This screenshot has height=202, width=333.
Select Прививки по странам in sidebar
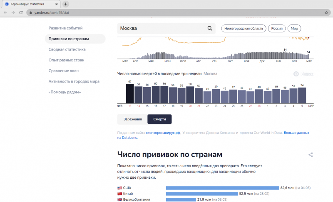pos(75,39)
